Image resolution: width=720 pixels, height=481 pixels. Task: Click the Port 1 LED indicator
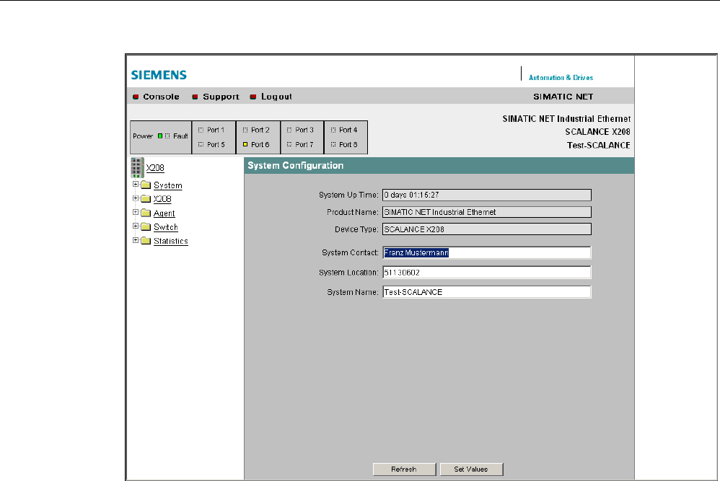[x=201, y=130]
